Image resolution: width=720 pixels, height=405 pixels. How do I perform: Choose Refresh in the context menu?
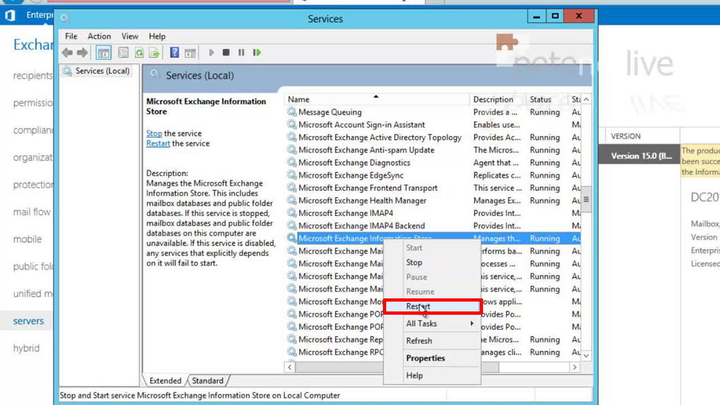[432, 341]
